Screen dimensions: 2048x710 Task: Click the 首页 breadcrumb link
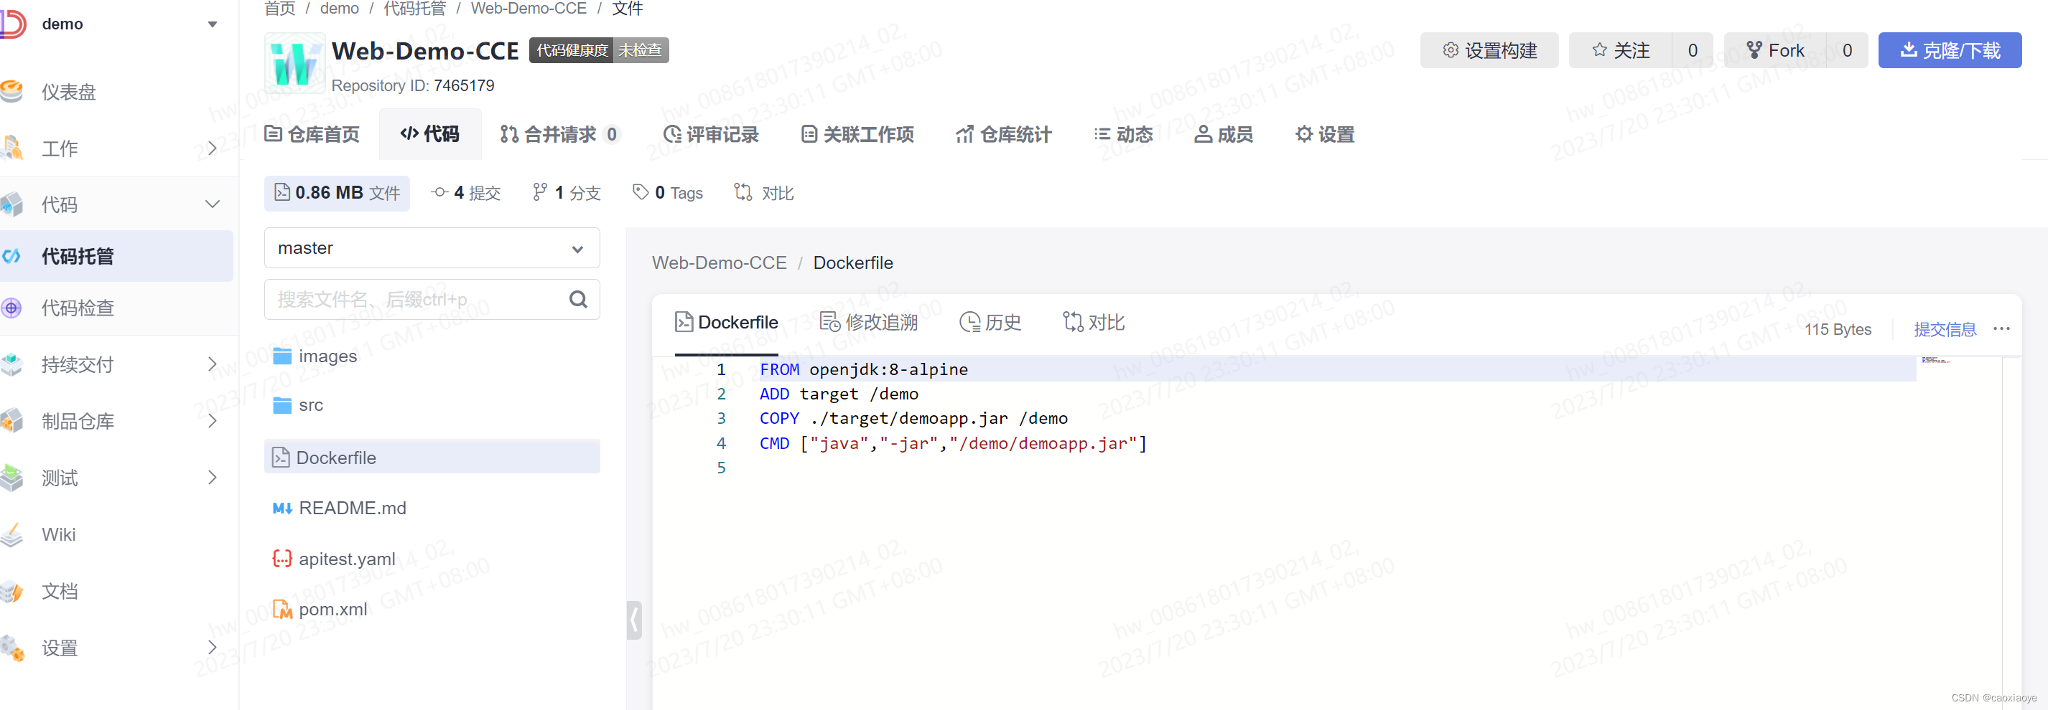click(280, 9)
